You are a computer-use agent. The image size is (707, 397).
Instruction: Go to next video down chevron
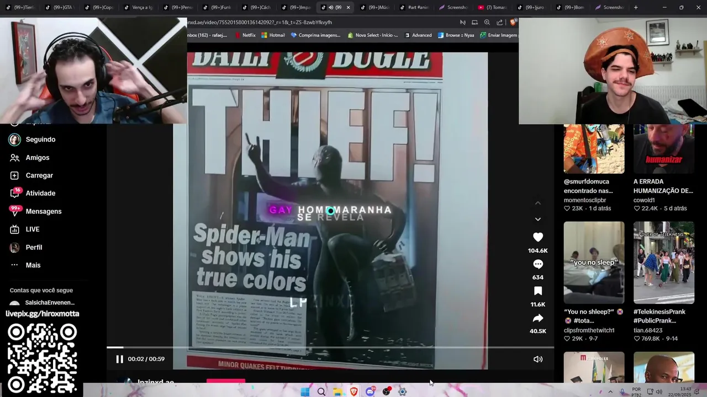[538, 219]
